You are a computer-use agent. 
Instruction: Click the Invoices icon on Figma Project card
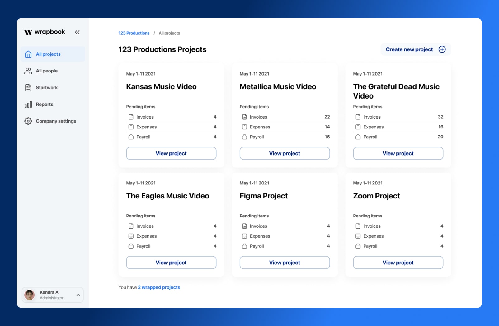pyautogui.click(x=244, y=226)
